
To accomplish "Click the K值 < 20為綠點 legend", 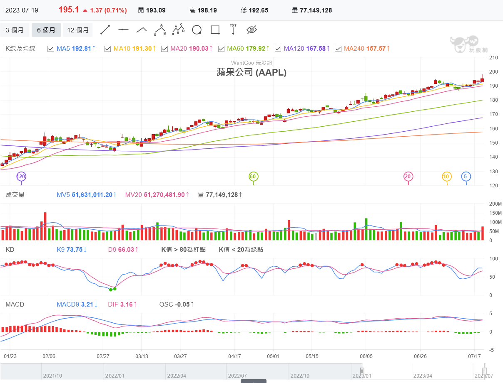I will (241, 250).
